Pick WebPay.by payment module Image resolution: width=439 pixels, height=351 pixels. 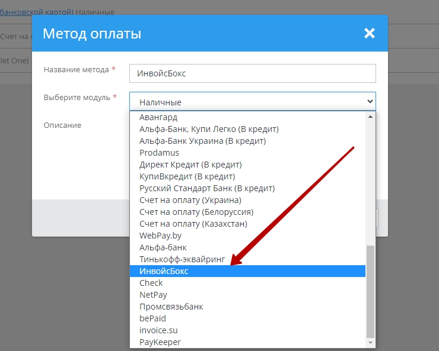160,236
